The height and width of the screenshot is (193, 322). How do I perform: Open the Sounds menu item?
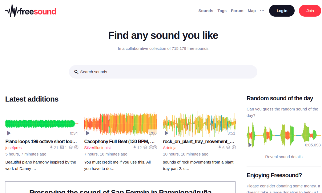tap(206, 11)
